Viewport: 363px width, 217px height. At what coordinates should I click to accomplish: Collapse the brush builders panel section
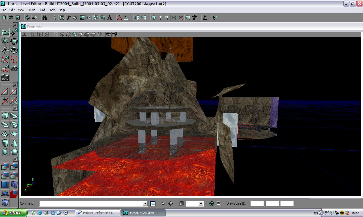pyautogui.click(x=15, y=108)
